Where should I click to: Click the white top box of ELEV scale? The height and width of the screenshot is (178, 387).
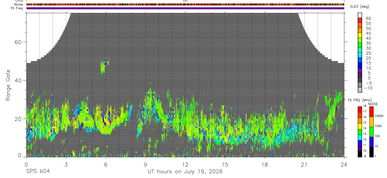point(360,15)
